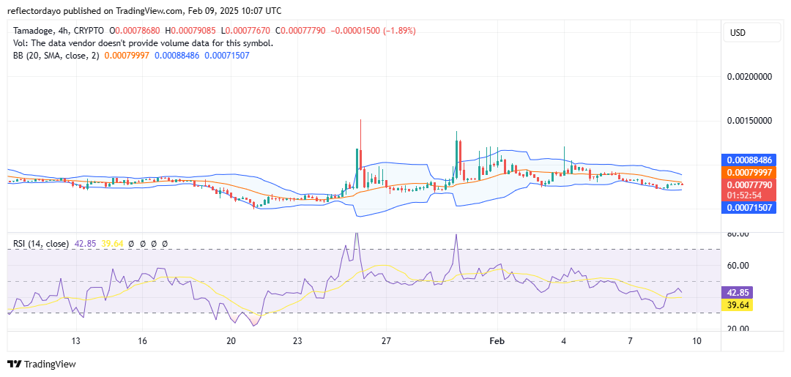This screenshot has width=791, height=377.
Task: Click the red current price tag 0.00077790
Action: point(749,185)
